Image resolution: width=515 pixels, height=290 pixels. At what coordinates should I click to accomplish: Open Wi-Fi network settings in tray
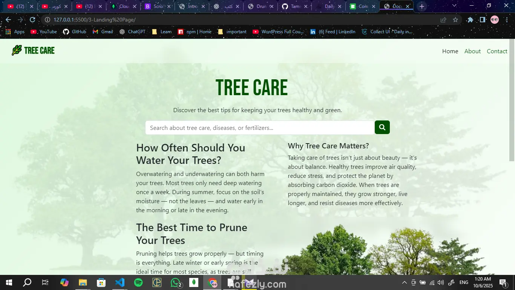432,282
